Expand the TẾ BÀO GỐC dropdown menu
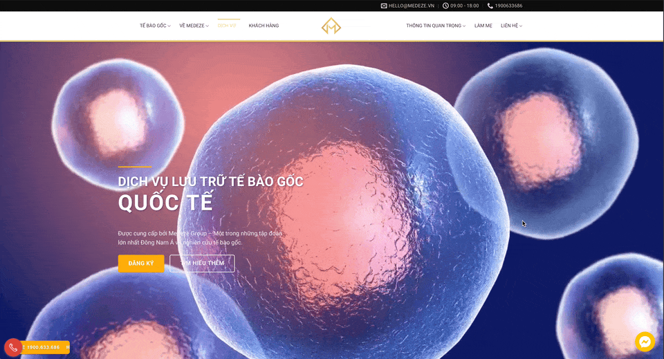664x359 pixels. [155, 26]
